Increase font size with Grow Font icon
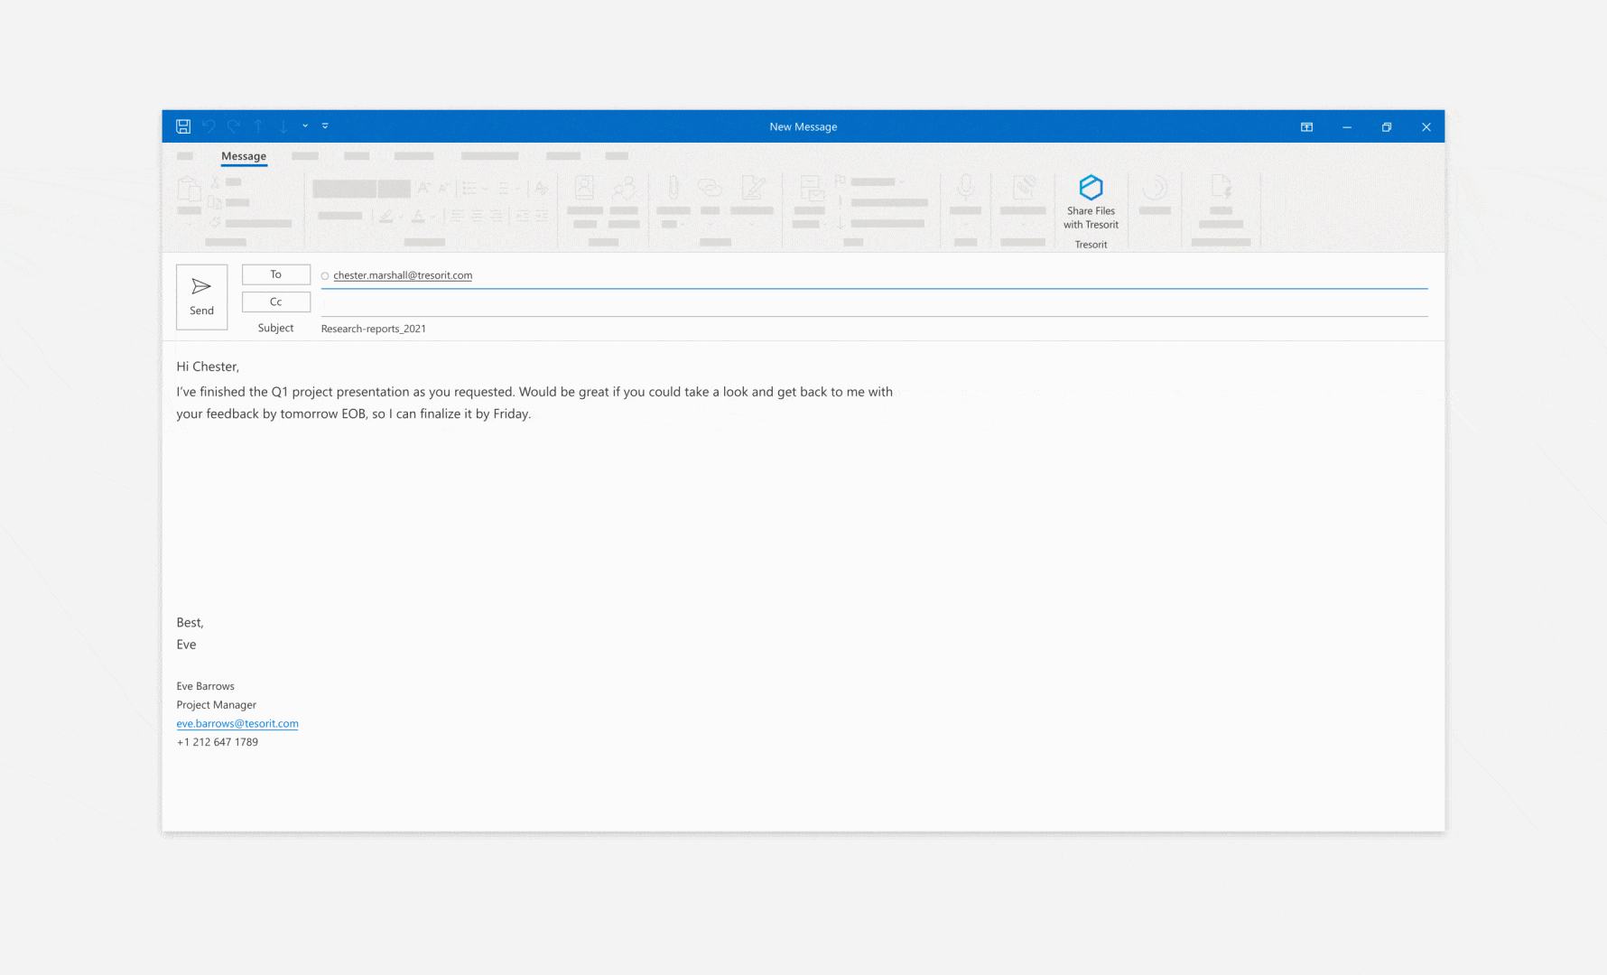Viewport: 1607px width, 975px height. pos(423,188)
